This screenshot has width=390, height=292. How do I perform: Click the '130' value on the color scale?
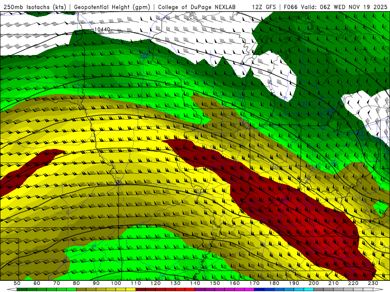175,283
